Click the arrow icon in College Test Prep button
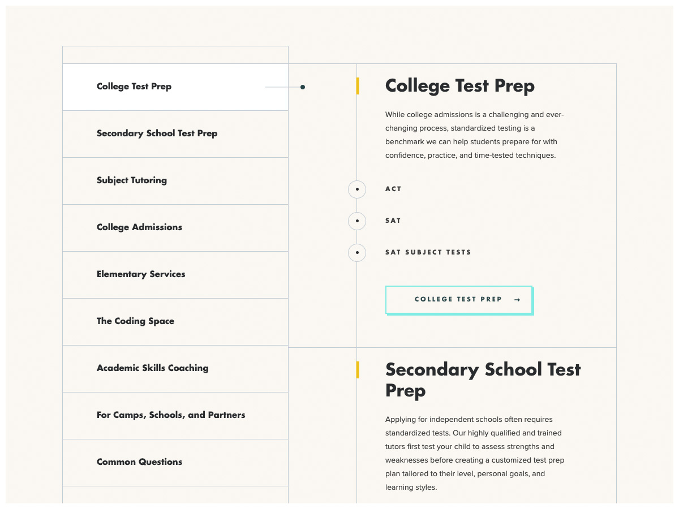The image size is (679, 509). (x=517, y=300)
